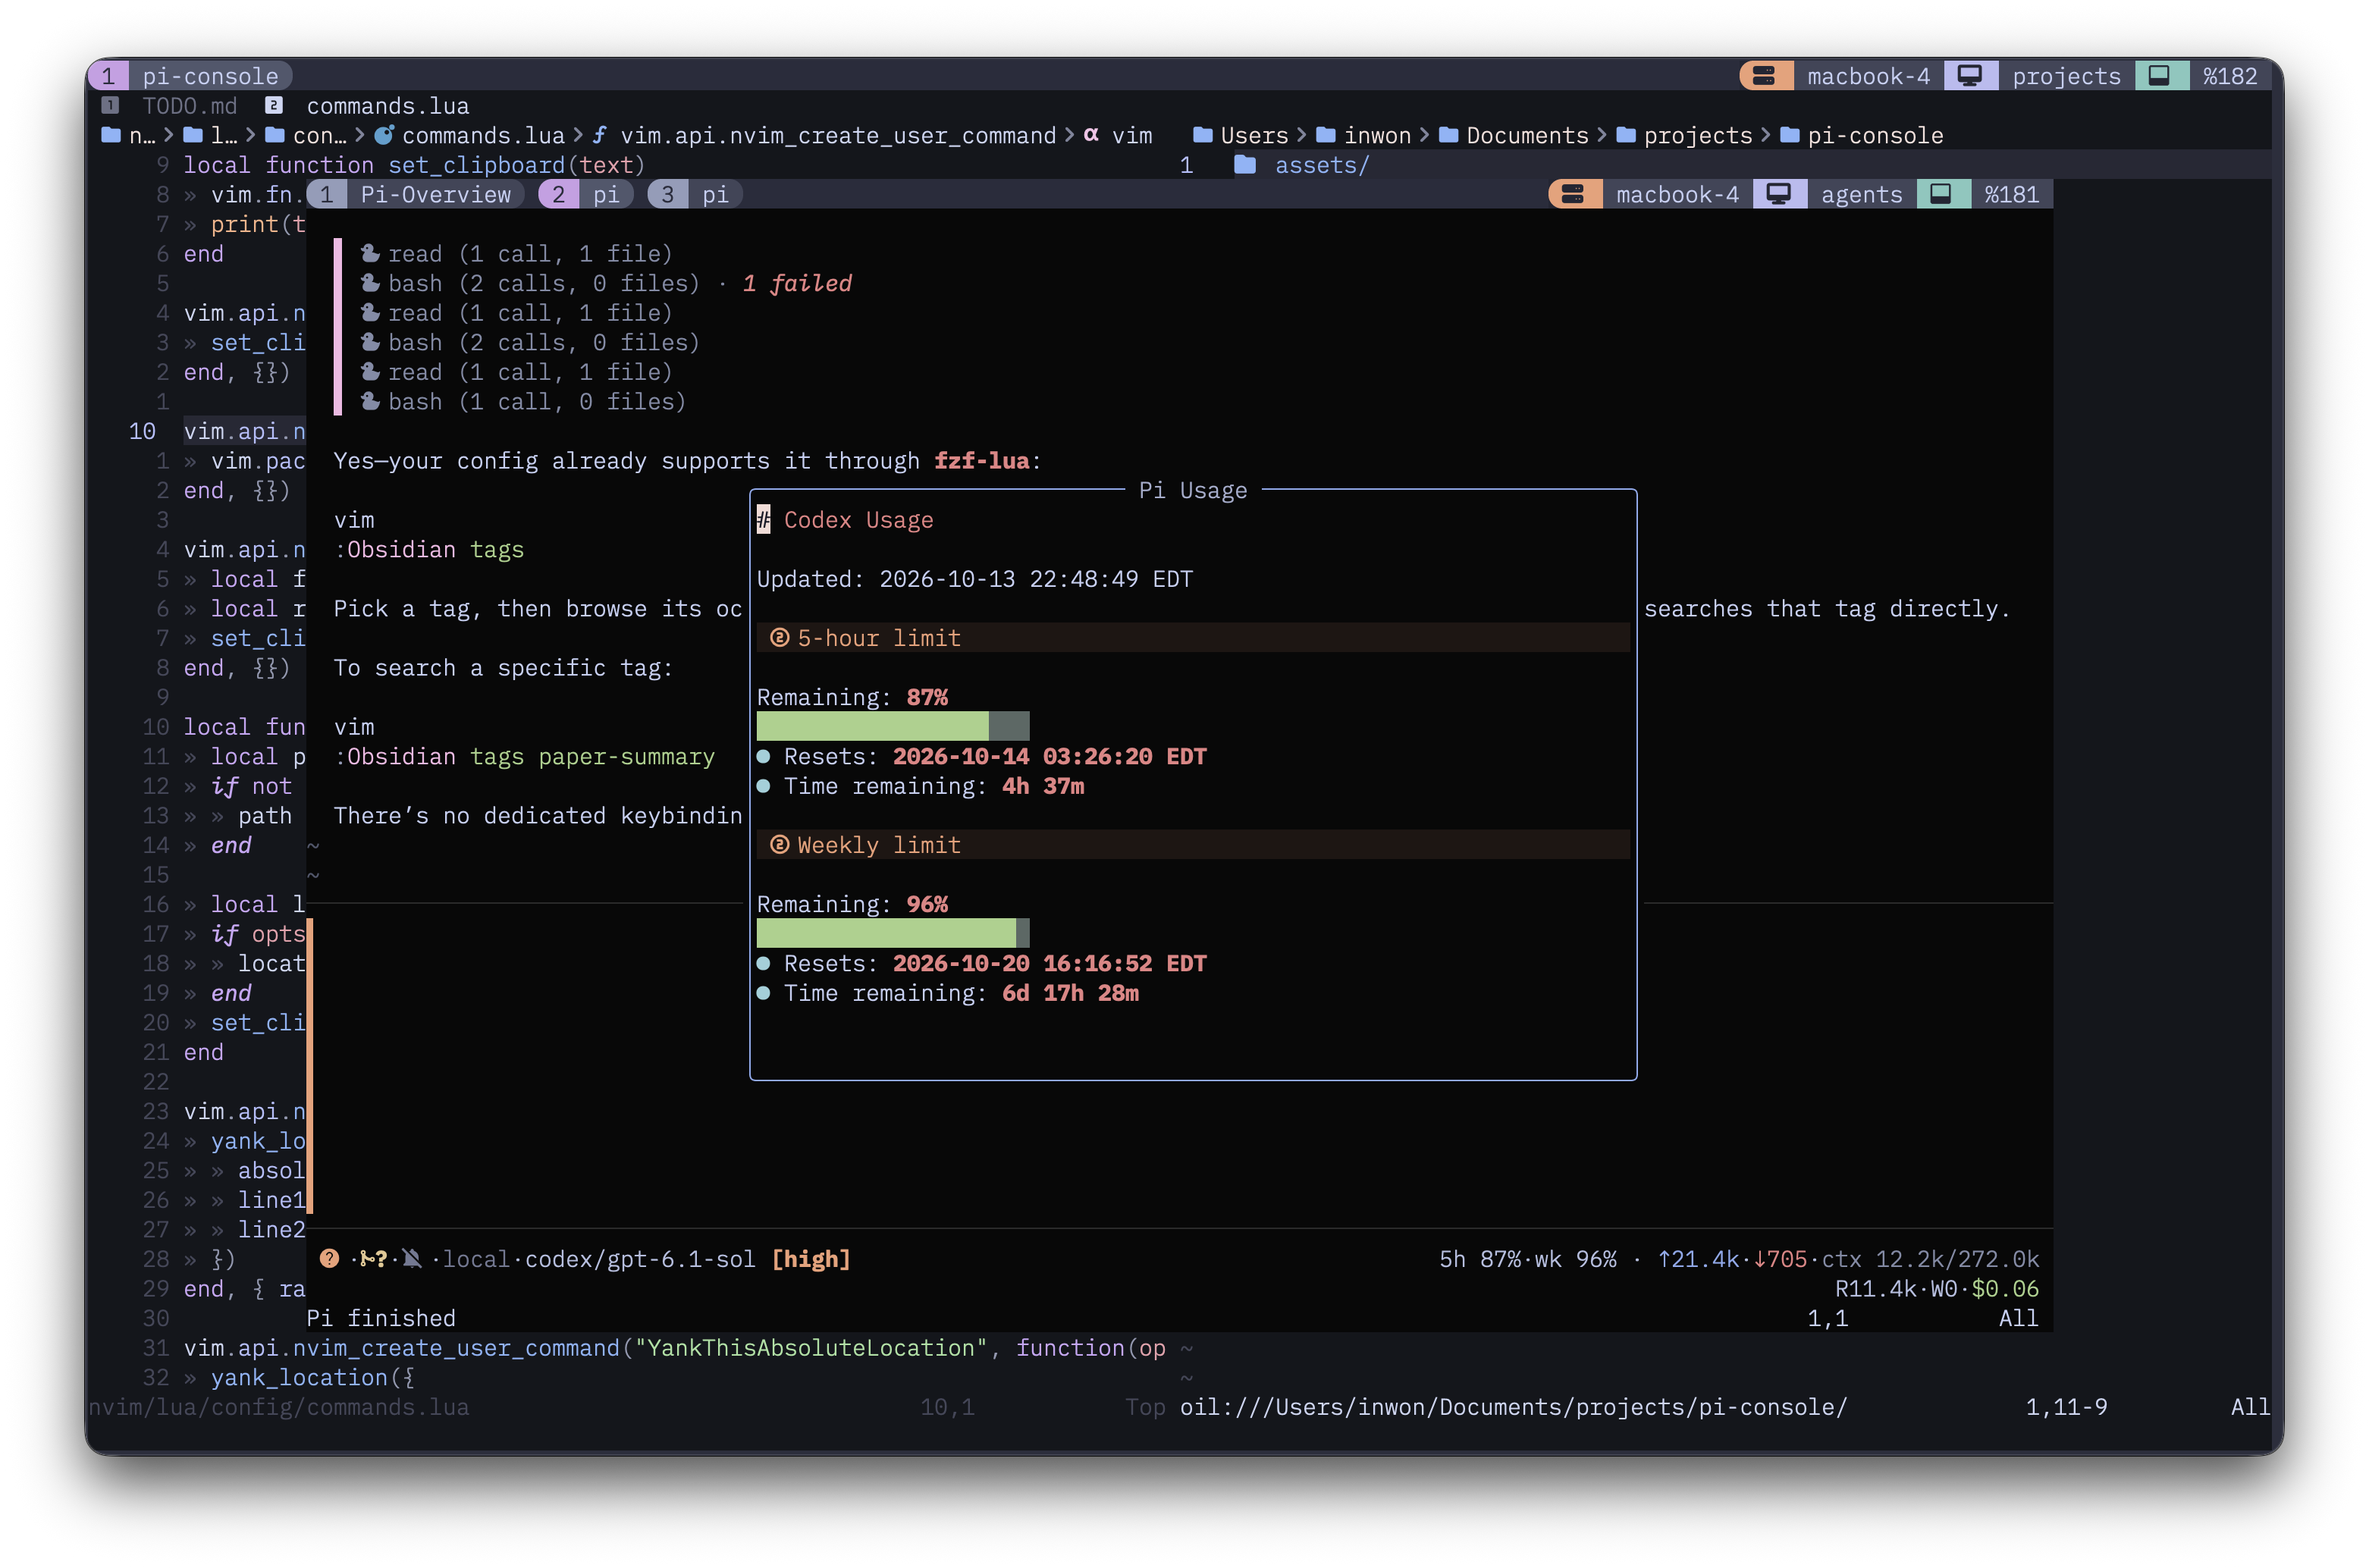Click 'Resets: 2026-10-14 03:26:20 EDT' line

pos(995,756)
